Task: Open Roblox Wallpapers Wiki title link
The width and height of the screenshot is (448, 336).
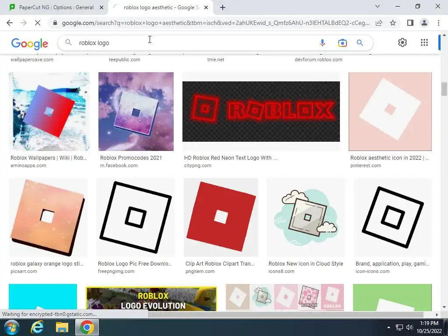Action: tap(49, 157)
